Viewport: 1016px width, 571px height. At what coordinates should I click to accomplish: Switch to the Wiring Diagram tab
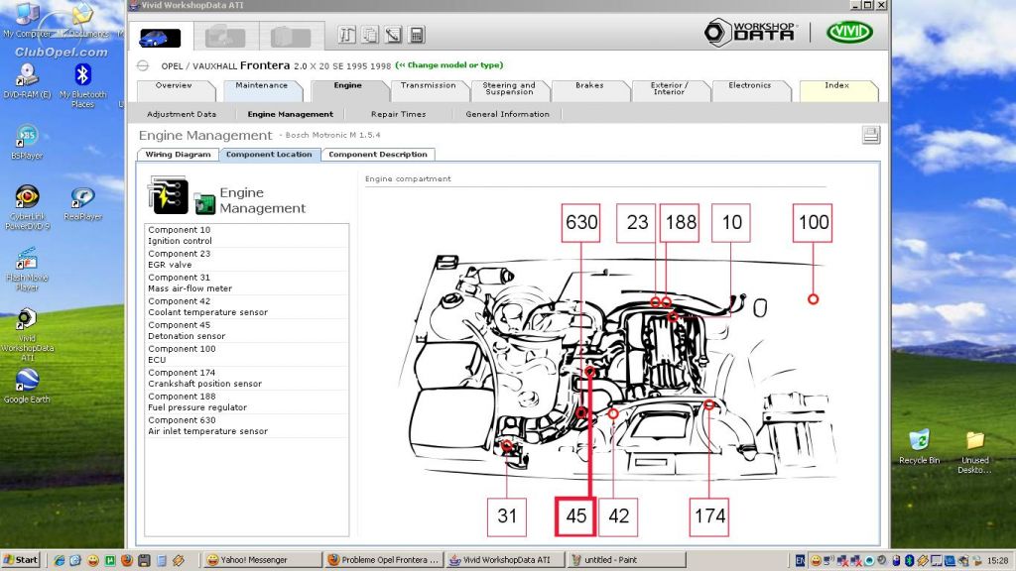[179, 155]
